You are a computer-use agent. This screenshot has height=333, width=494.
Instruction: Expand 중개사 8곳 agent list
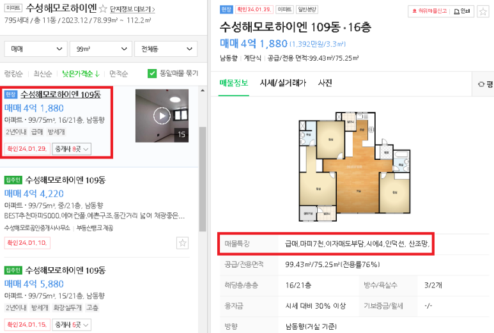[72, 149]
